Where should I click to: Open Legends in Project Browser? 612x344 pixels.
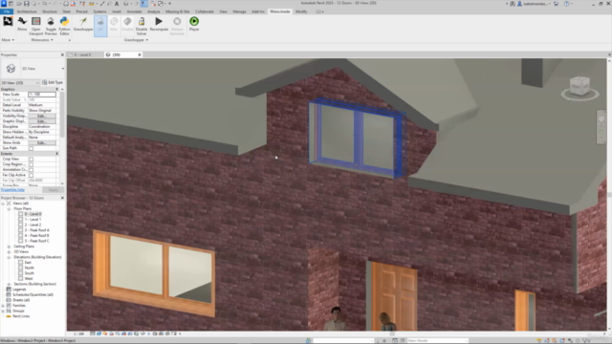coord(19,290)
